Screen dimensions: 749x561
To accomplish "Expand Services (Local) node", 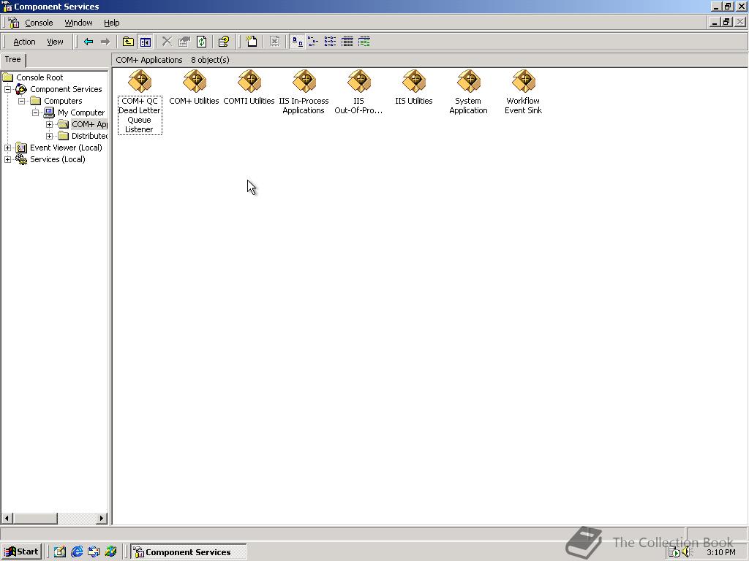I will (x=7, y=159).
